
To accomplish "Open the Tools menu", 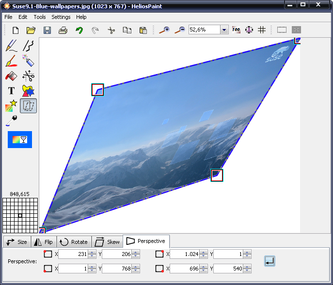I will point(40,17).
